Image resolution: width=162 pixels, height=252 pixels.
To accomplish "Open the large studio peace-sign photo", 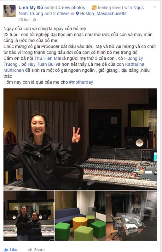I will (80, 139).
